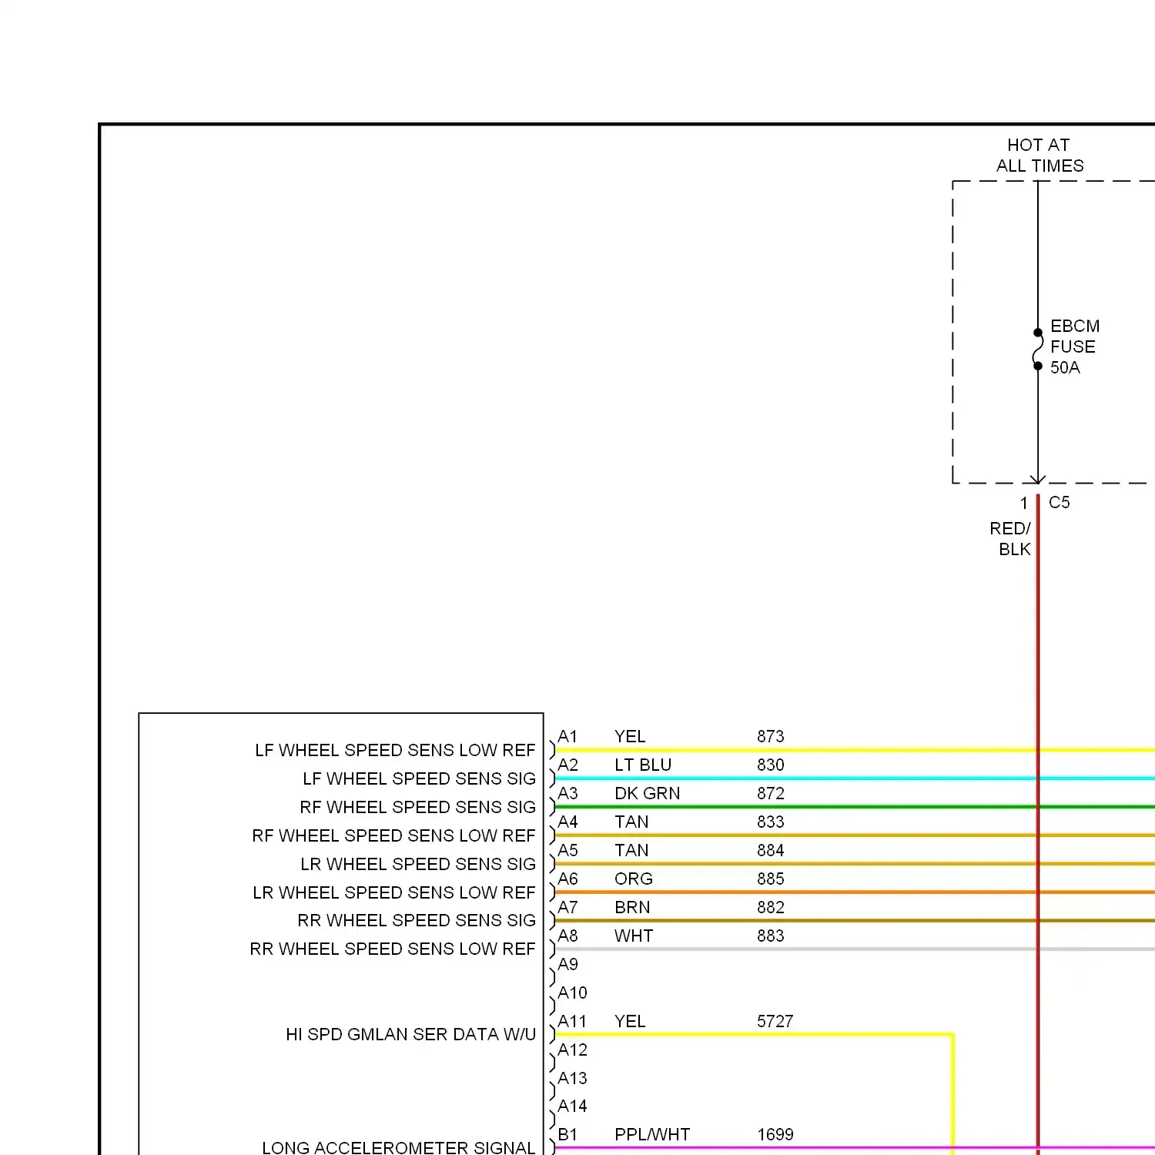Click RF WHEEL SPEED SENS SIG text

coord(417,807)
